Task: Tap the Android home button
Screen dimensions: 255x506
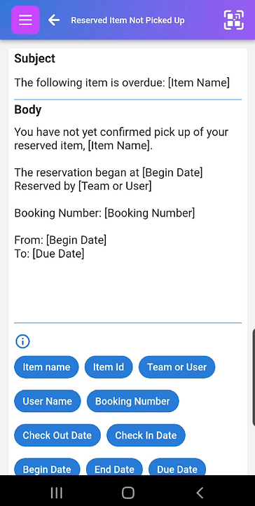Action: pos(128,493)
